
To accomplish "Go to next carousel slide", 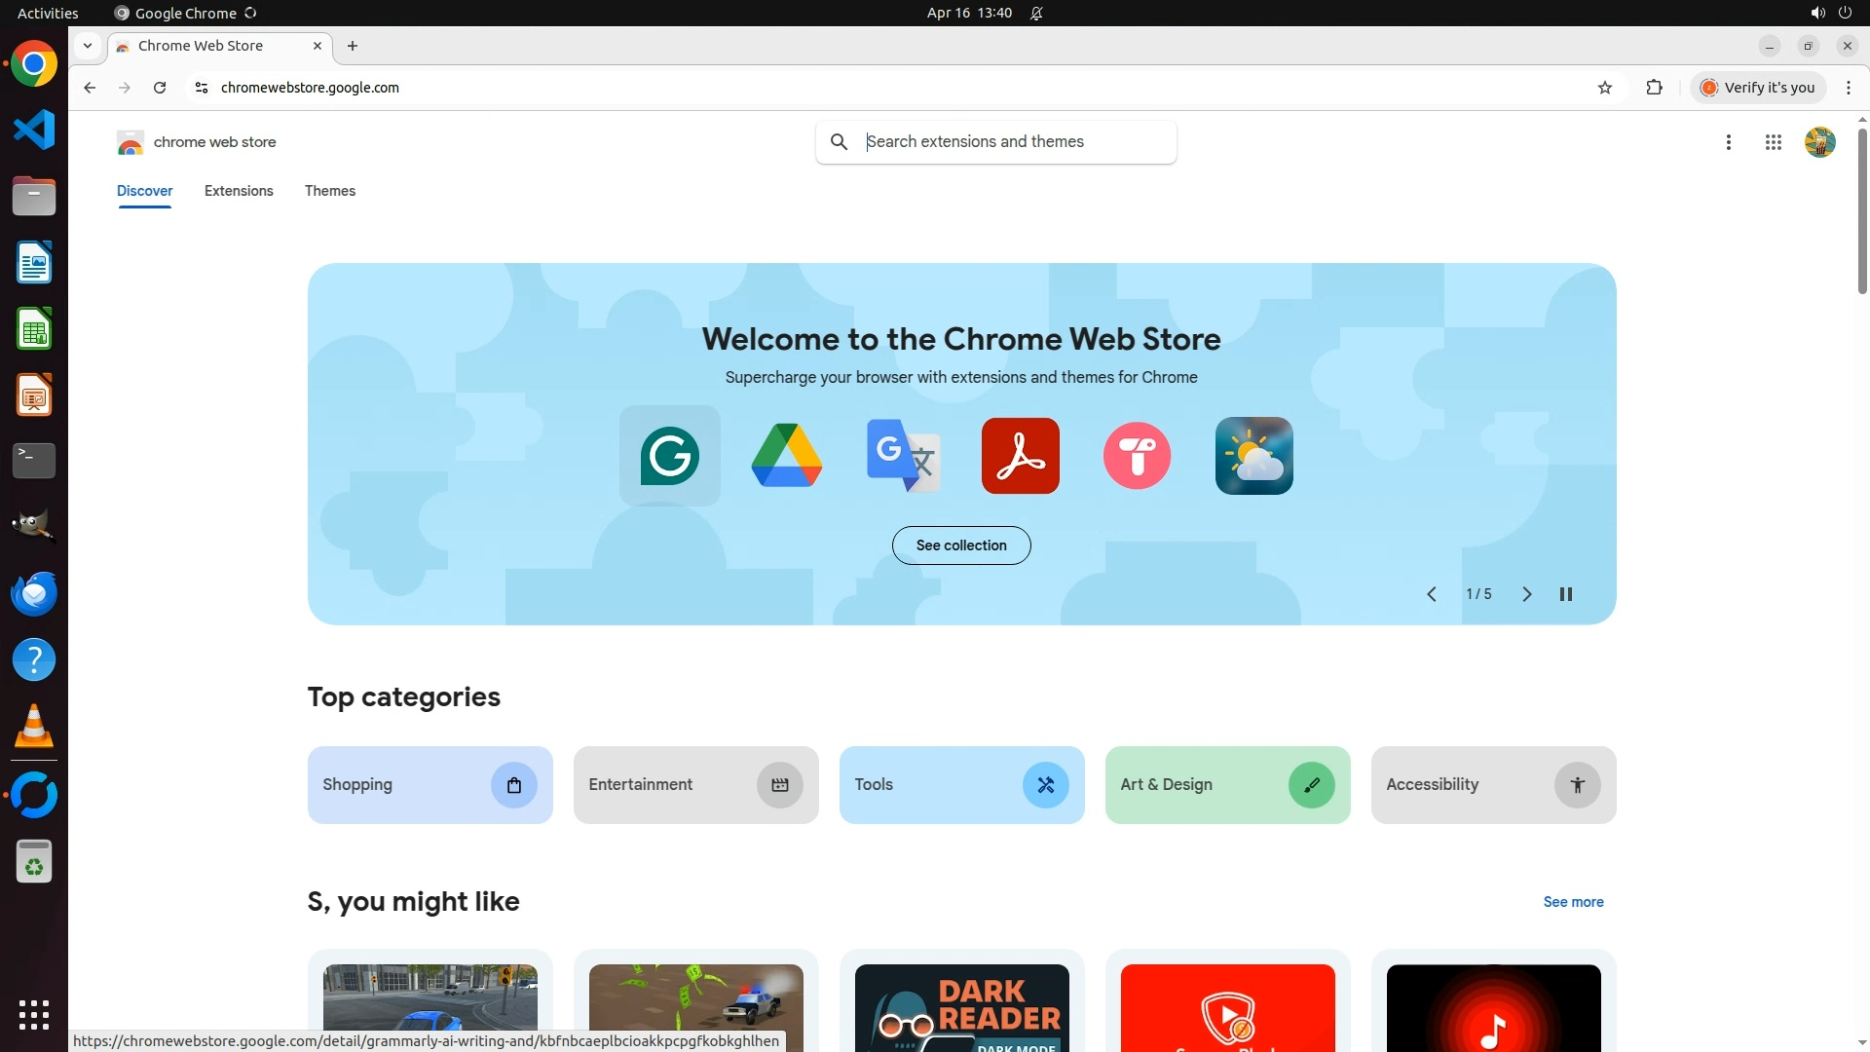I will [1526, 594].
